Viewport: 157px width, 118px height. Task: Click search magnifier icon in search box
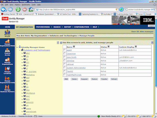click(x=154, y=10)
